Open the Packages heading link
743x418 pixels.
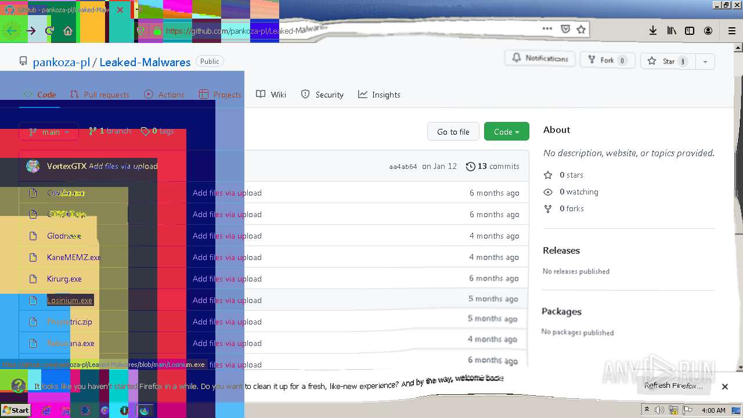(561, 311)
